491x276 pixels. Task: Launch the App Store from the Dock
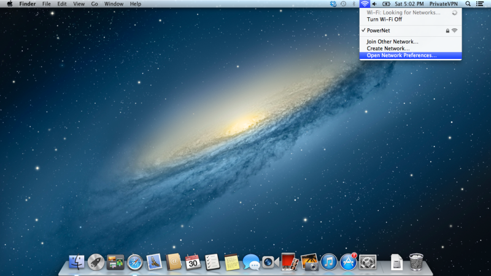(x=349, y=262)
